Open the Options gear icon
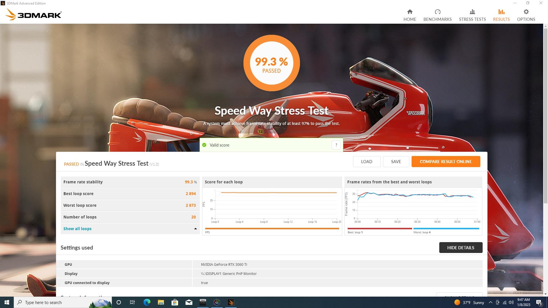 (526, 12)
